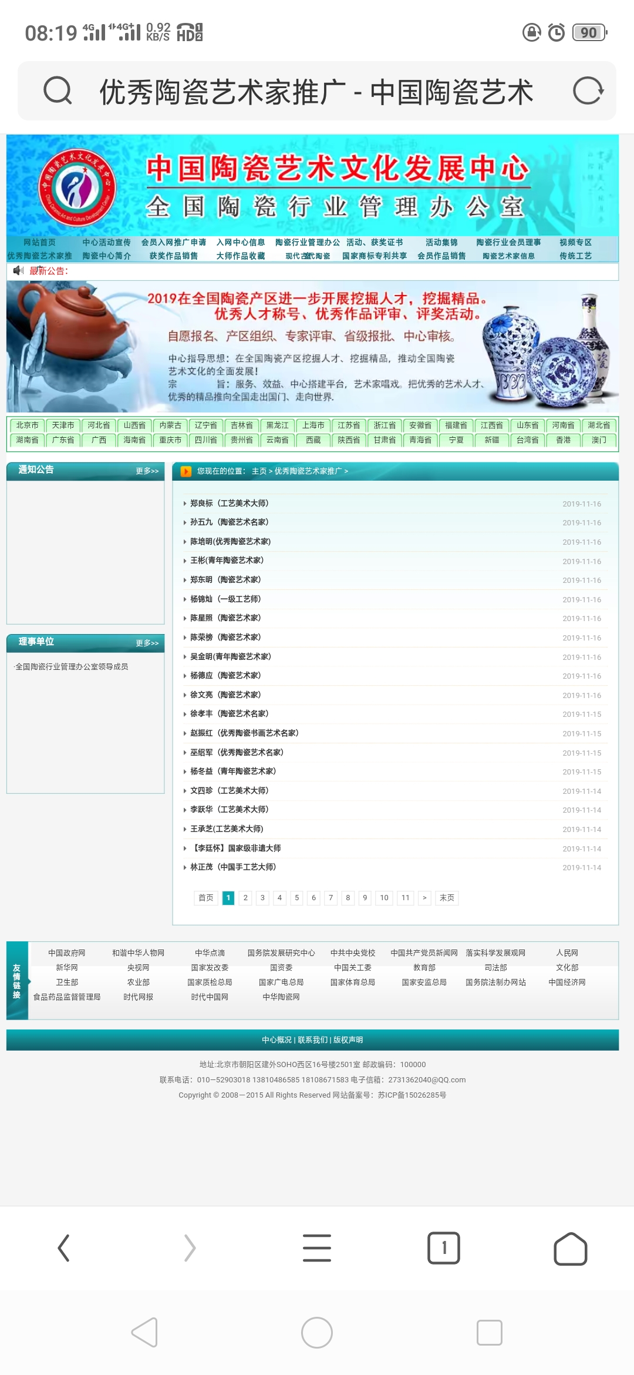Open the tab switcher showing 1
The image size is (634, 1375).
444,1248
